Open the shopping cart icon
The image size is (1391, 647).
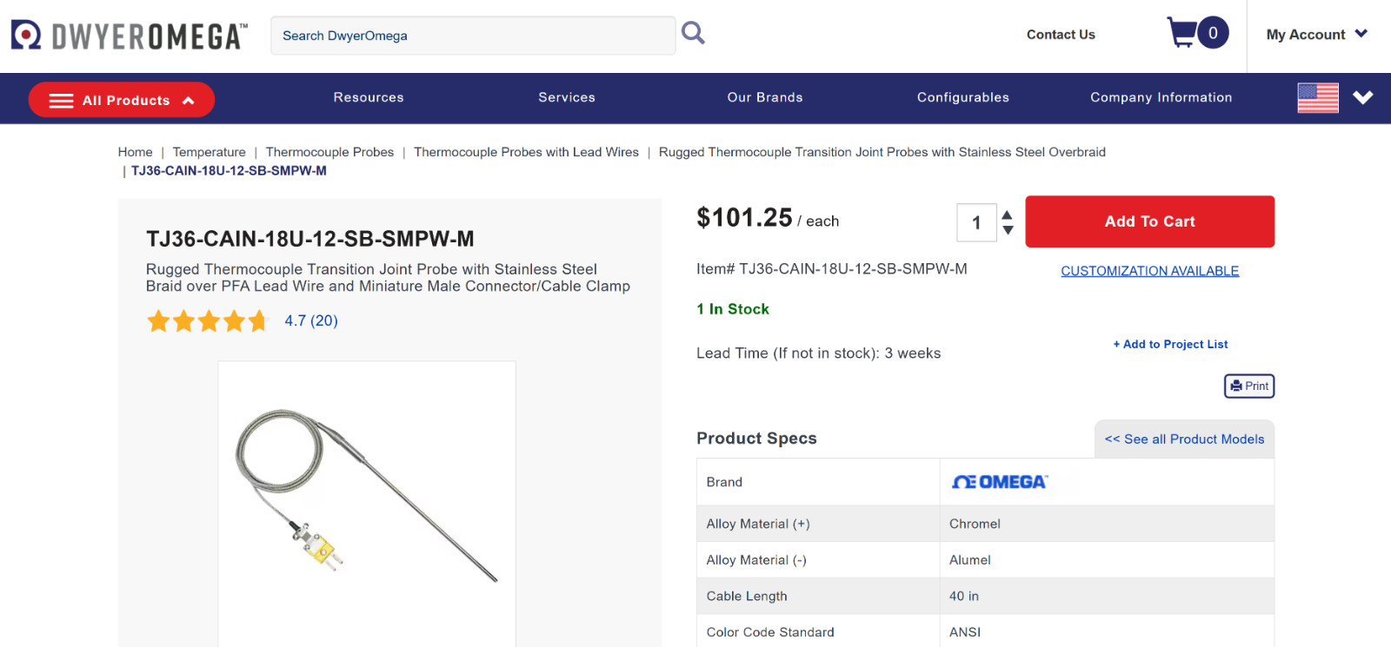(x=1181, y=33)
